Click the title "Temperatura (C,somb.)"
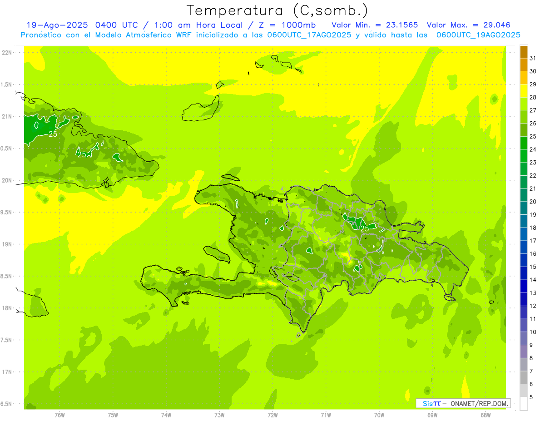Viewport: 545px width, 421px height. (x=277, y=10)
